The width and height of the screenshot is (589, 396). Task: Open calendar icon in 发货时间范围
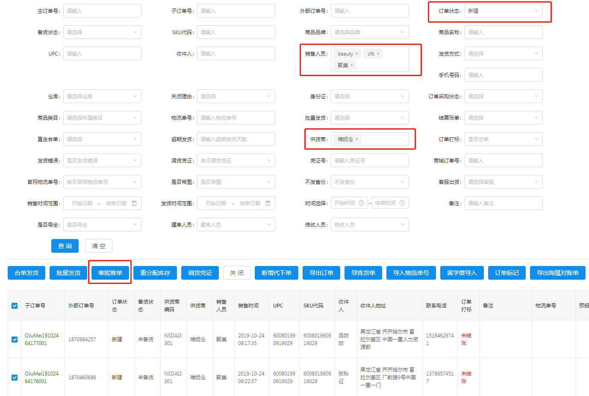click(x=268, y=203)
